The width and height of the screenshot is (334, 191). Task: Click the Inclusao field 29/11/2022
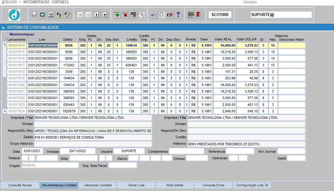[77, 151]
